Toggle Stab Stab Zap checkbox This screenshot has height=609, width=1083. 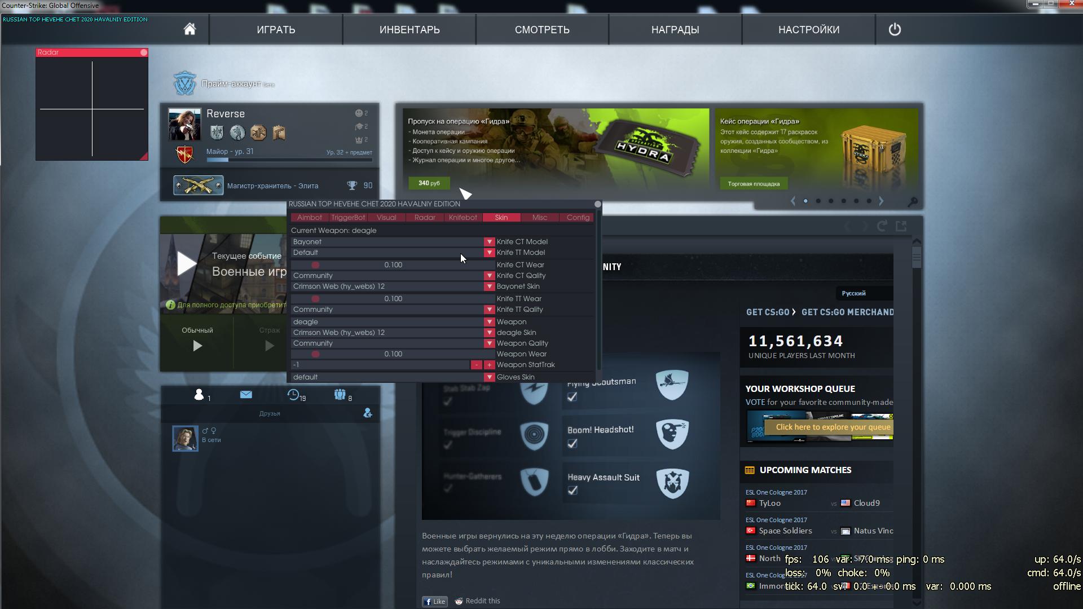pyautogui.click(x=448, y=401)
